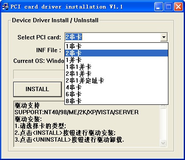Image resolution: width=185 pixels, height=160 pixels.
Task: Select the highlighted 2串卡 list option
Action: [116, 53]
